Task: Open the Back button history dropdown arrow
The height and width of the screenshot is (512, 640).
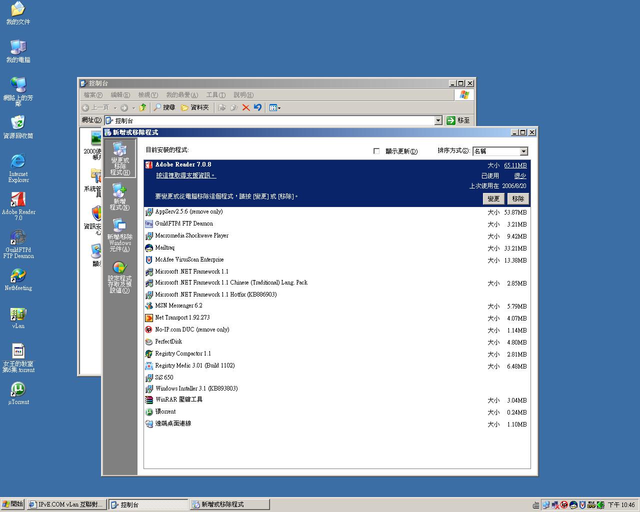Action: pyautogui.click(x=115, y=108)
